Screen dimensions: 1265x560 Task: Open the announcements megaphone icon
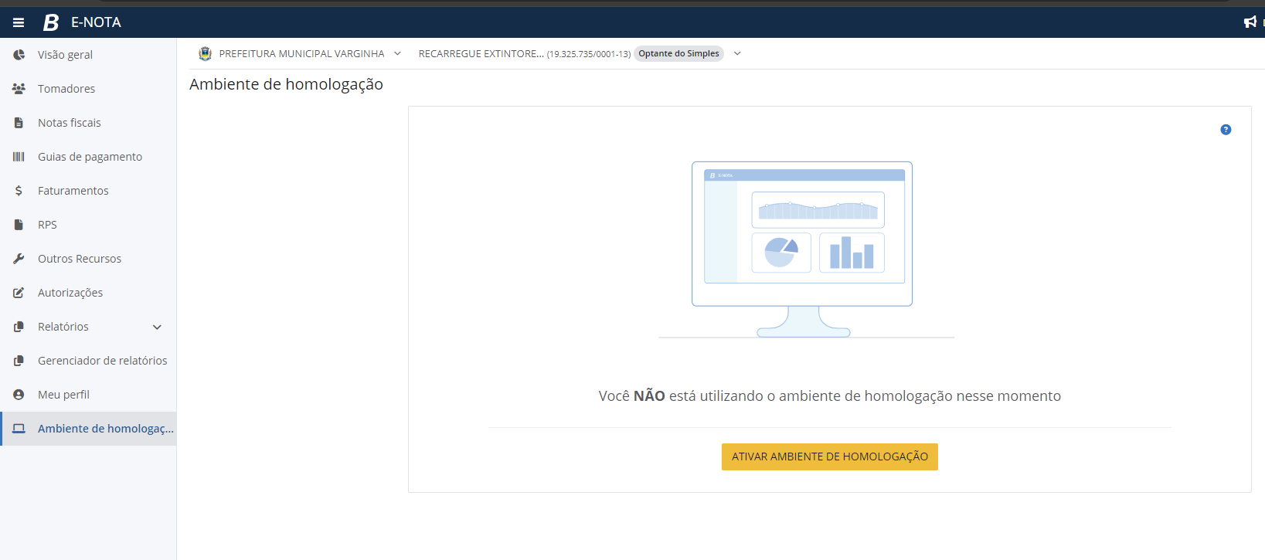[x=1250, y=22]
